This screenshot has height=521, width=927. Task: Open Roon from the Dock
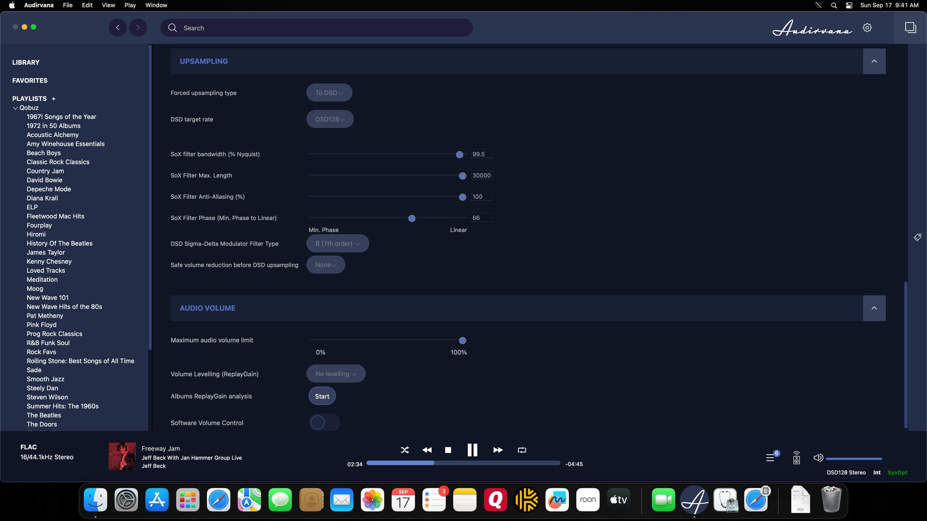[x=588, y=500]
